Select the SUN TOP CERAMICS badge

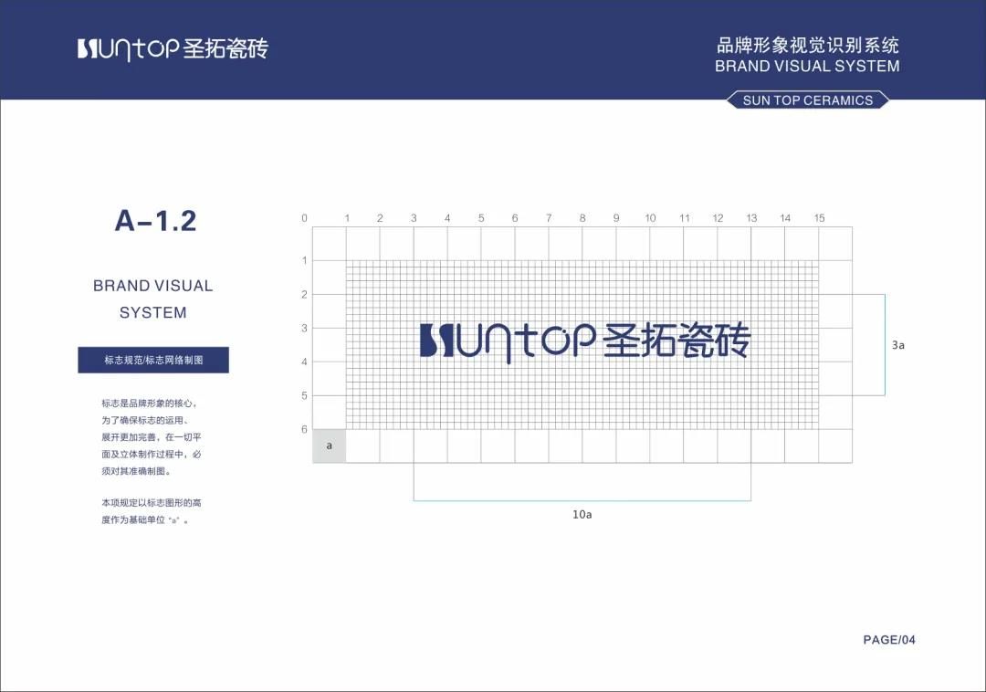[807, 100]
